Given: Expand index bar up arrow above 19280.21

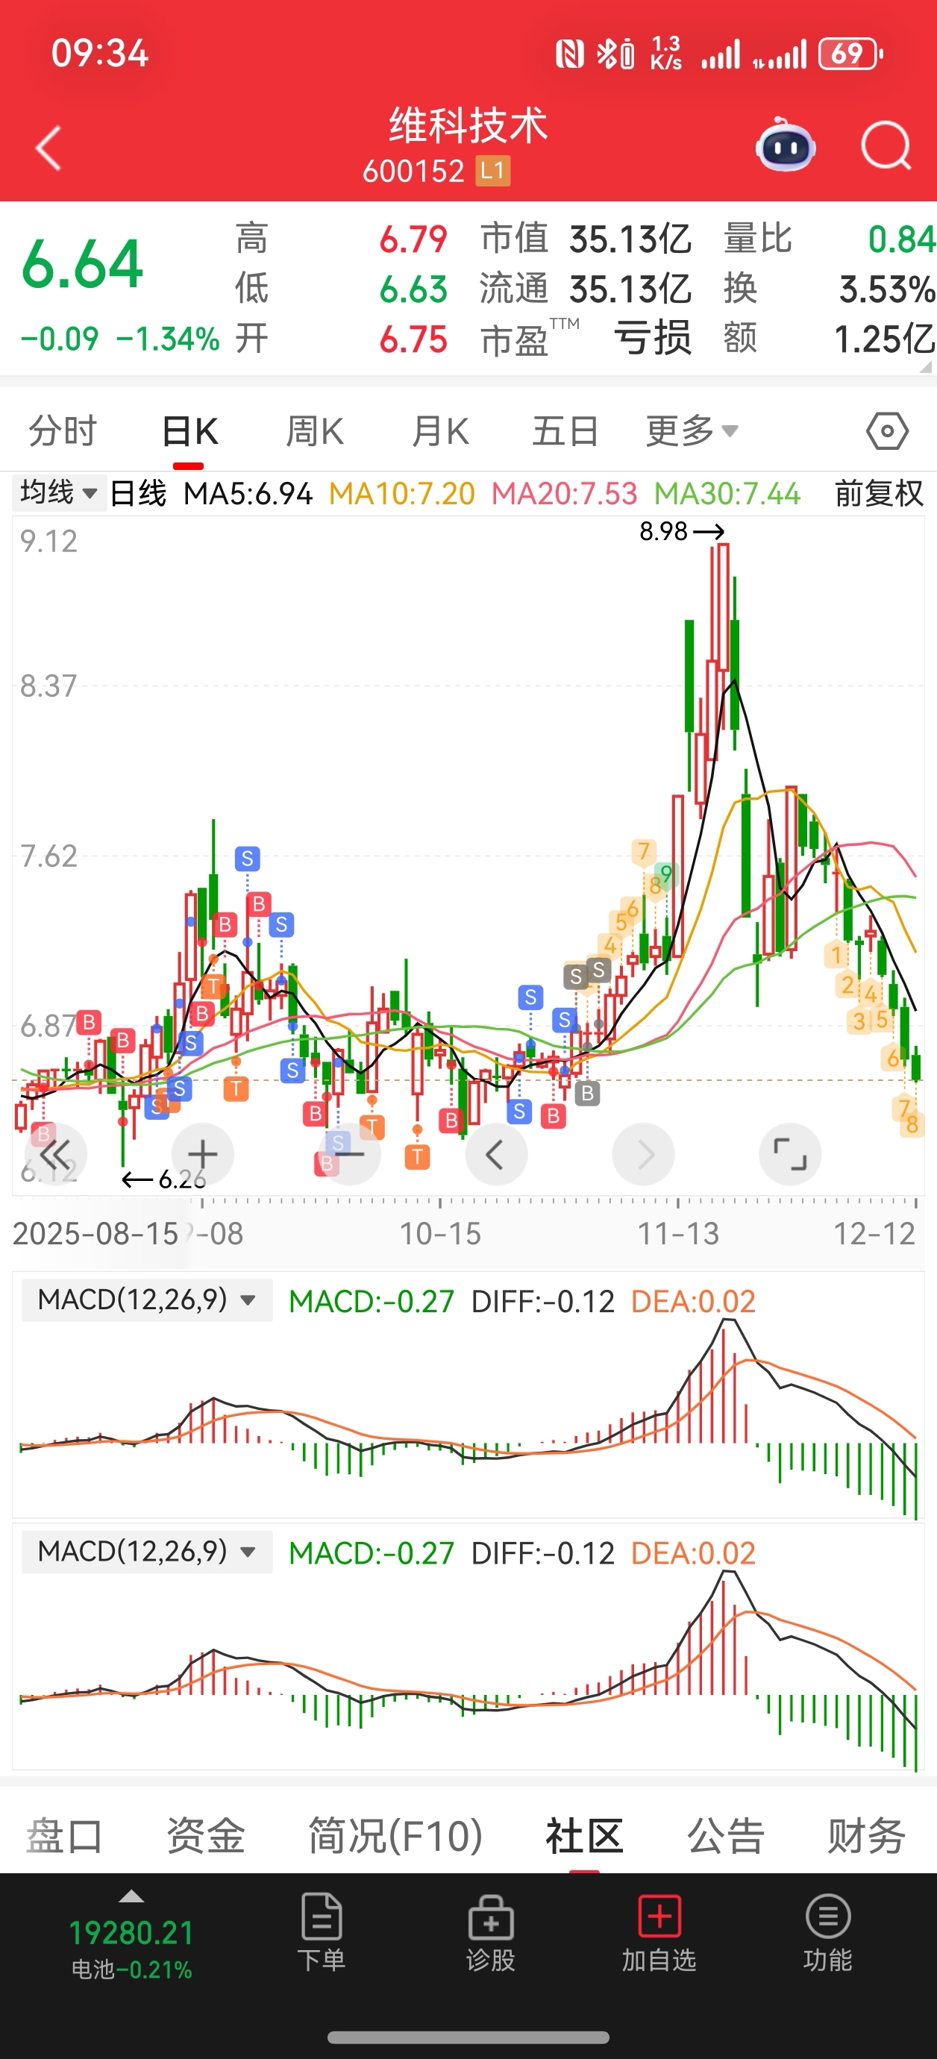Looking at the screenshot, I should click(x=131, y=1896).
